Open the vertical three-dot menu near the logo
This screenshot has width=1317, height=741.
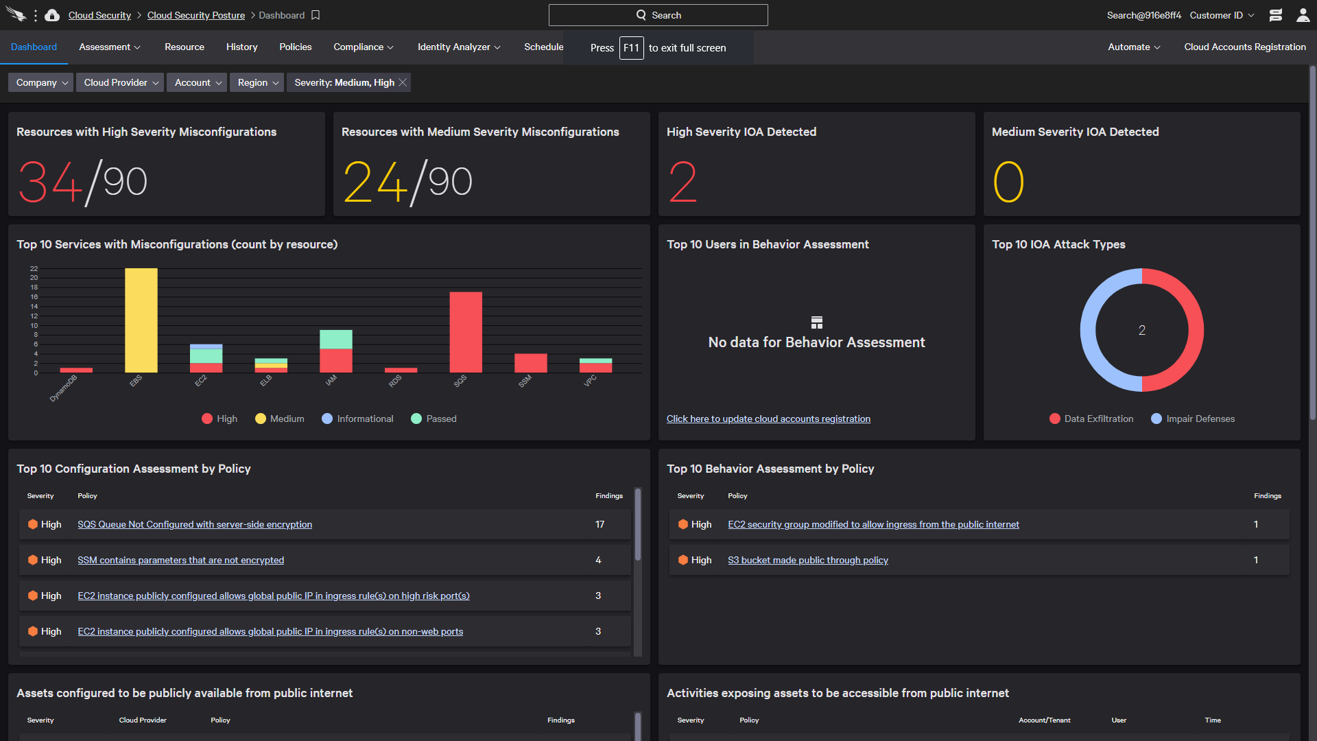[x=36, y=15]
